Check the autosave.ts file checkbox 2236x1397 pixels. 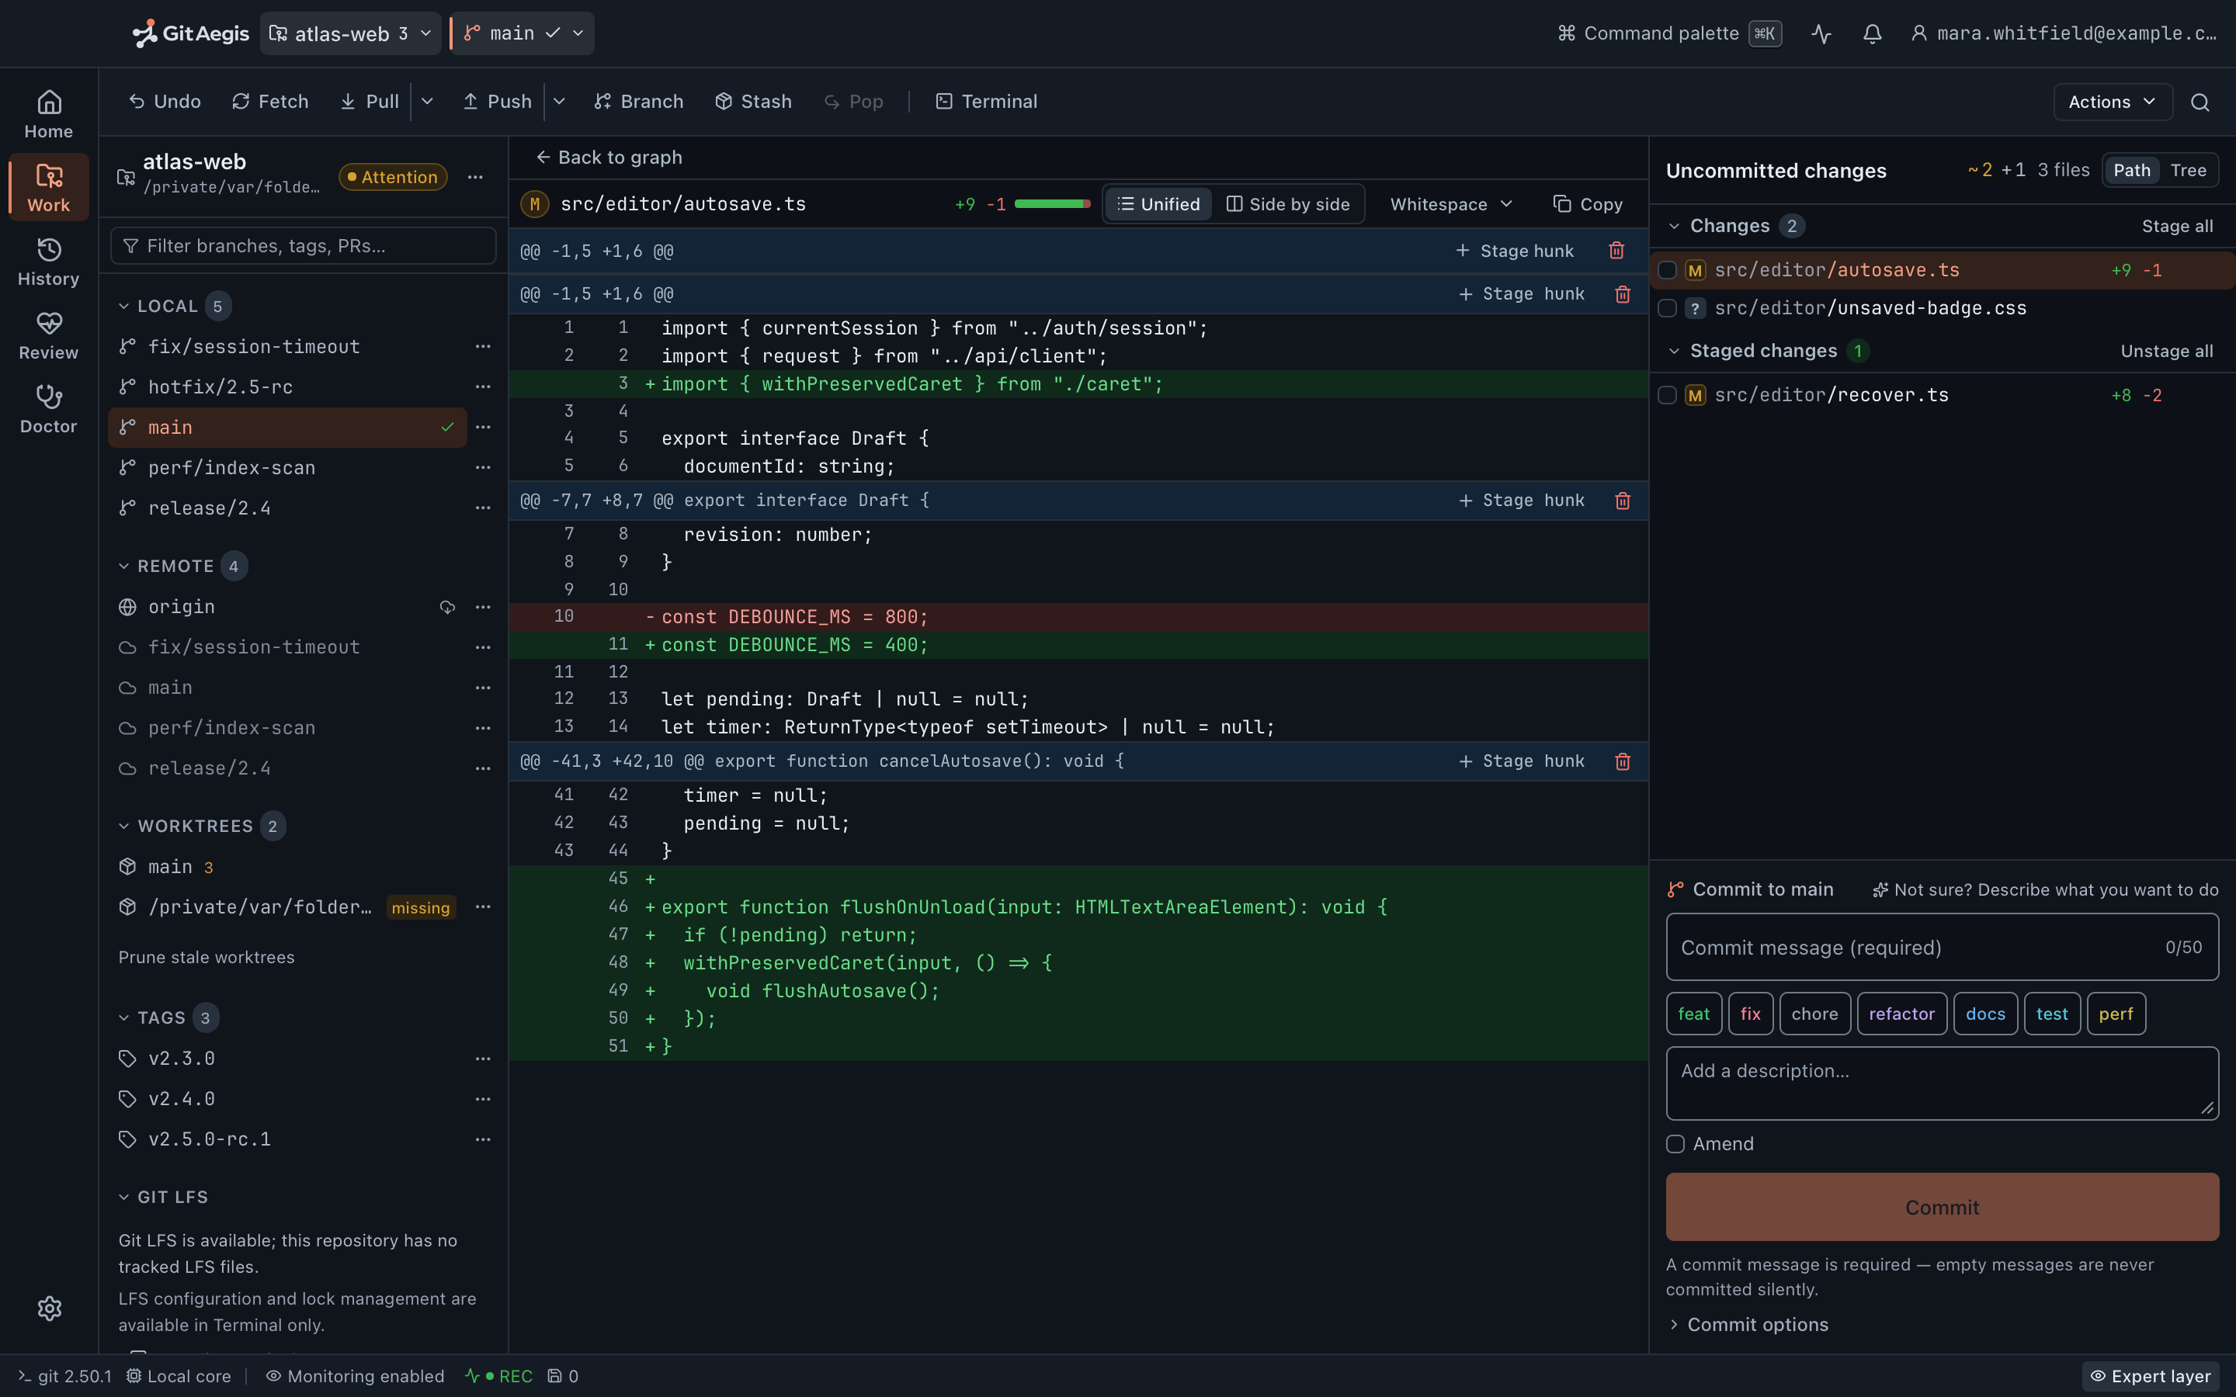[x=1667, y=270]
